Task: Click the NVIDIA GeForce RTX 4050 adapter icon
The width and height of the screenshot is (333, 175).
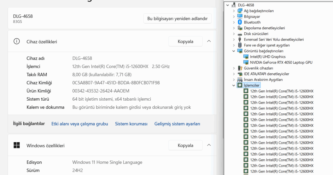Action: click(246, 62)
